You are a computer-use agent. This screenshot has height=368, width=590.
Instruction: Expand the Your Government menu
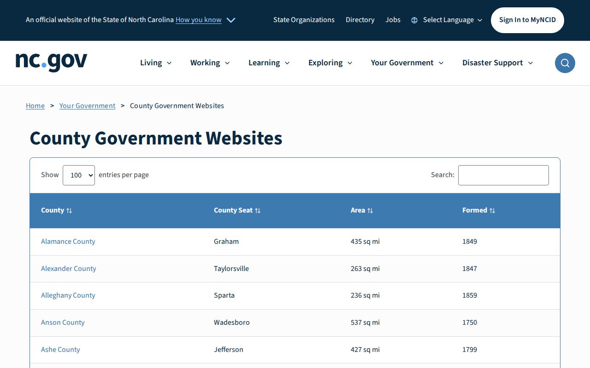[x=407, y=63]
